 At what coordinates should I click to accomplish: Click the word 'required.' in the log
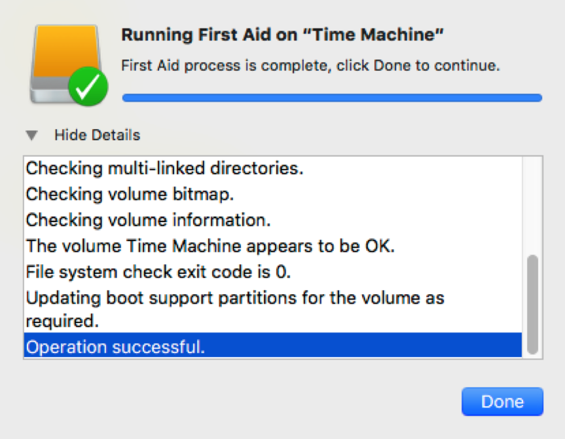[62, 322]
